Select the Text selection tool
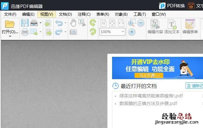The image size is (203, 128). [82, 23]
